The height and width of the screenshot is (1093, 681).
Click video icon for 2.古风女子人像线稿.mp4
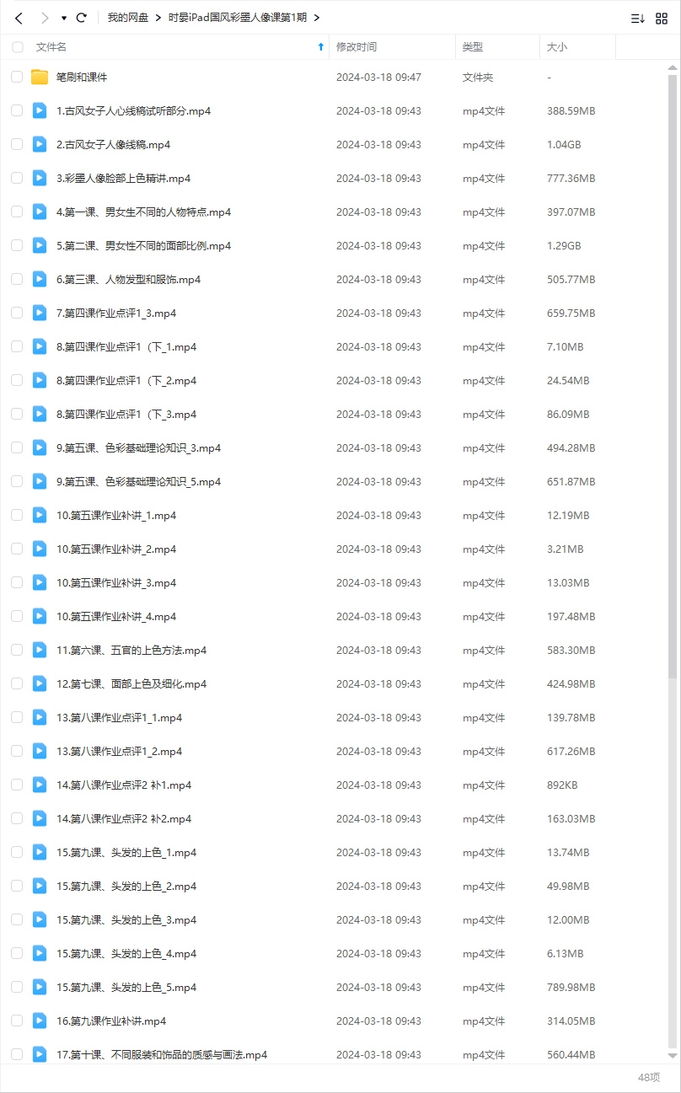pyautogui.click(x=40, y=144)
